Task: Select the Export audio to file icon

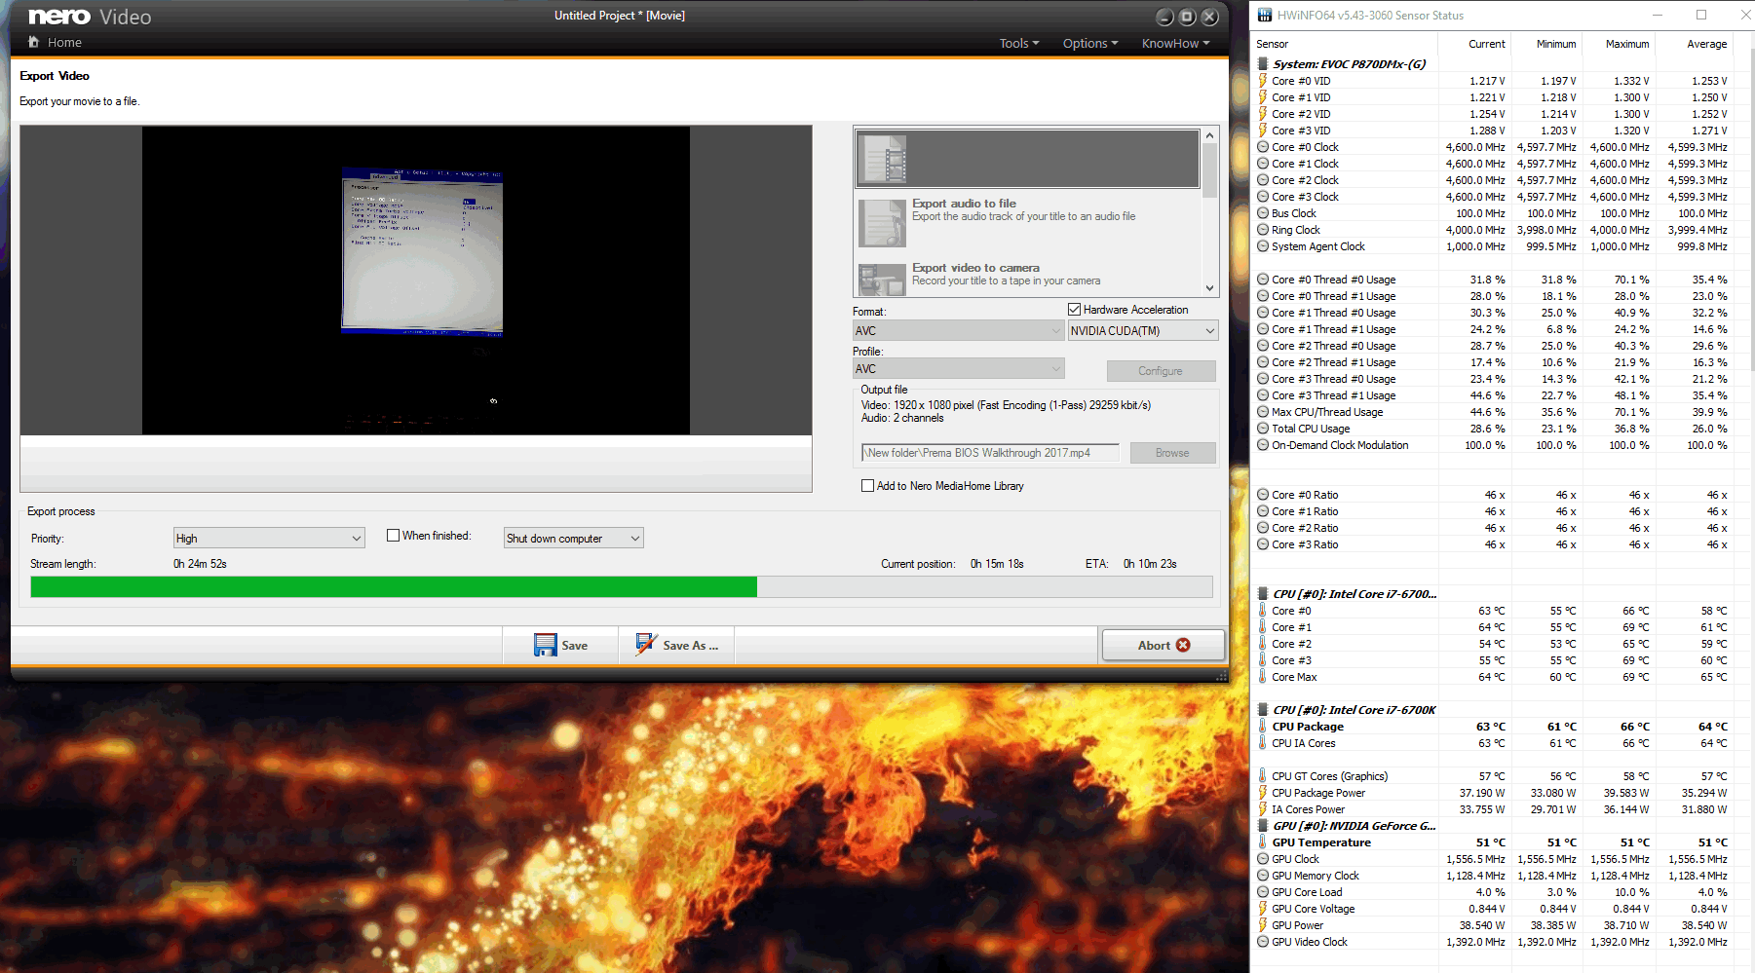Action: (x=883, y=223)
